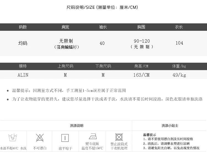
Task: Click the 洗涤说明 heading
Action: click(x=76, y=126)
